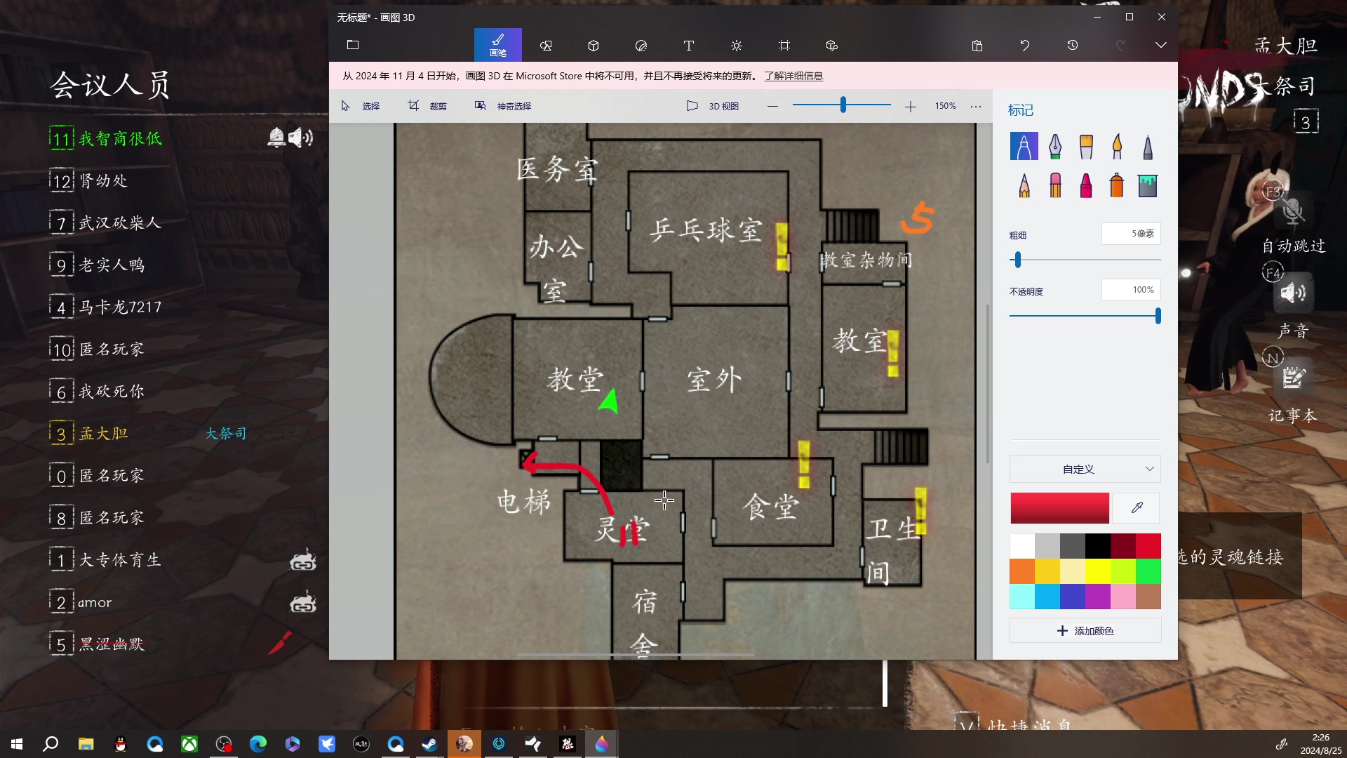Click the undo arrow icon
The height and width of the screenshot is (758, 1347).
pos(1025,44)
